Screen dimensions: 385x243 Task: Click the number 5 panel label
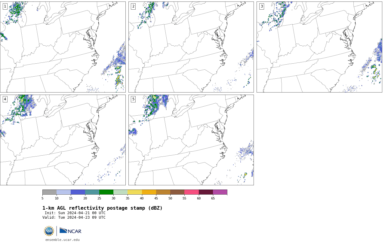[x=133, y=99]
